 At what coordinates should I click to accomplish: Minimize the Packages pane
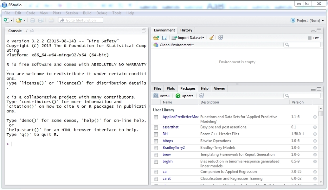click(313, 89)
